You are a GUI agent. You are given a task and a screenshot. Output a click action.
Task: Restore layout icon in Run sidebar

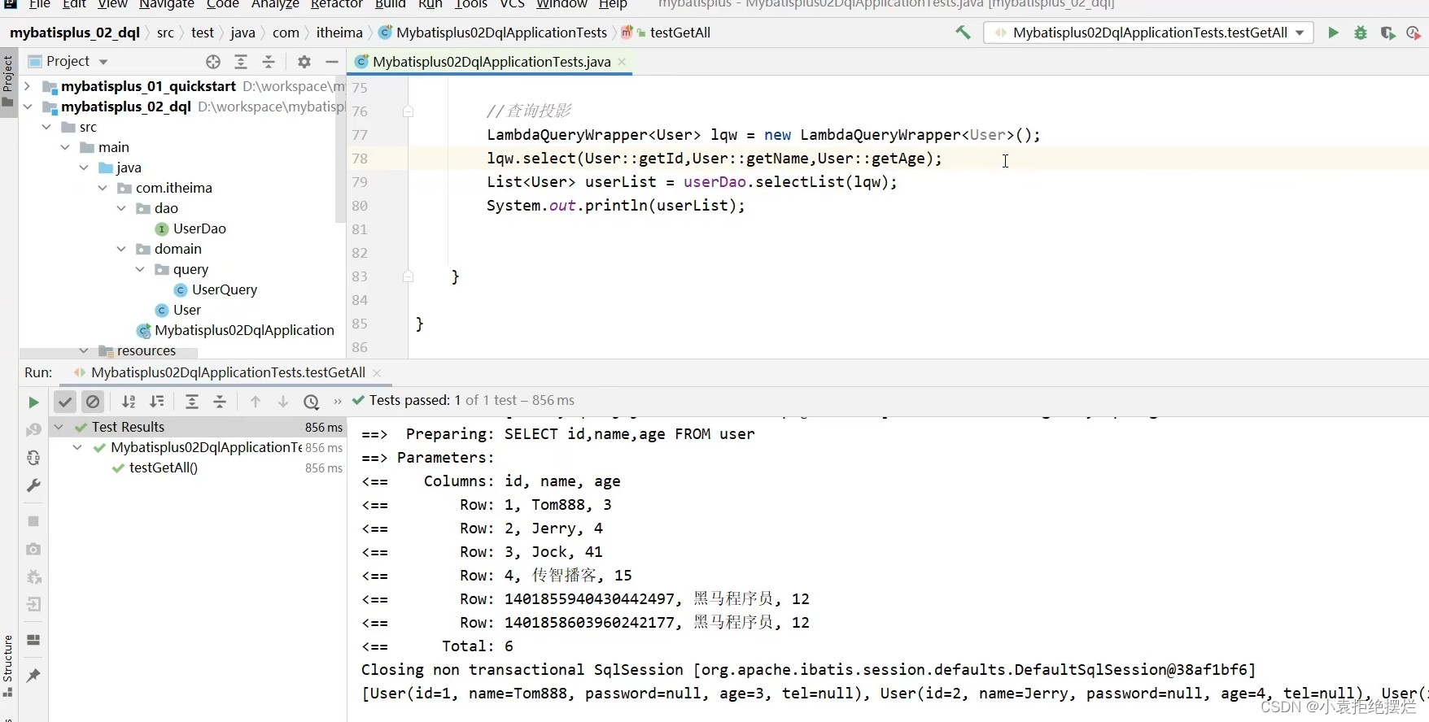(33, 640)
